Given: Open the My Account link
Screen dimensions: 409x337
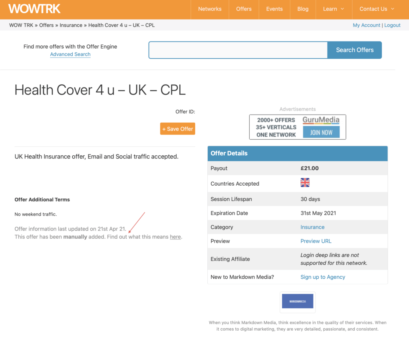Looking at the screenshot, I should coord(366,25).
